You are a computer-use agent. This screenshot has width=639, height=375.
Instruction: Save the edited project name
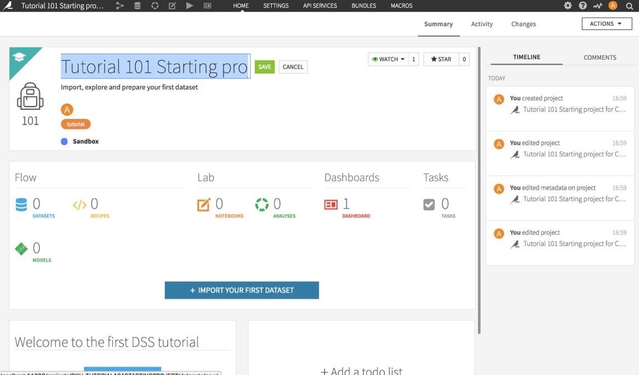(x=265, y=67)
